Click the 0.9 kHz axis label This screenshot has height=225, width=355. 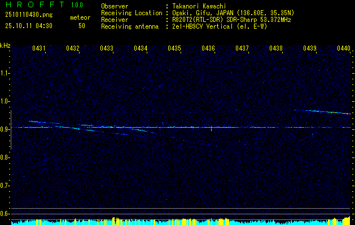(x=5, y=129)
